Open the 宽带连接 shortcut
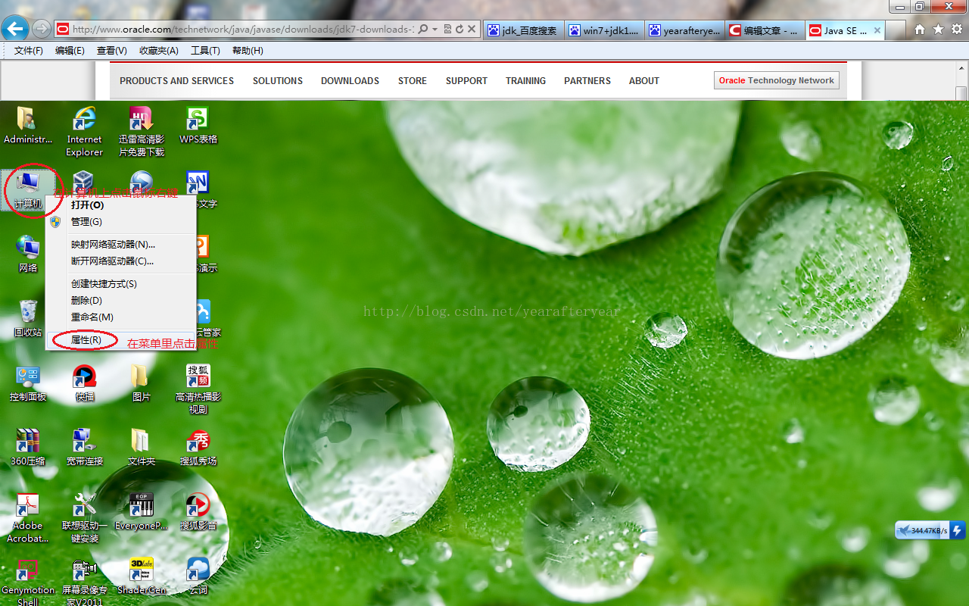Viewport: 969px width, 606px height. 84,447
